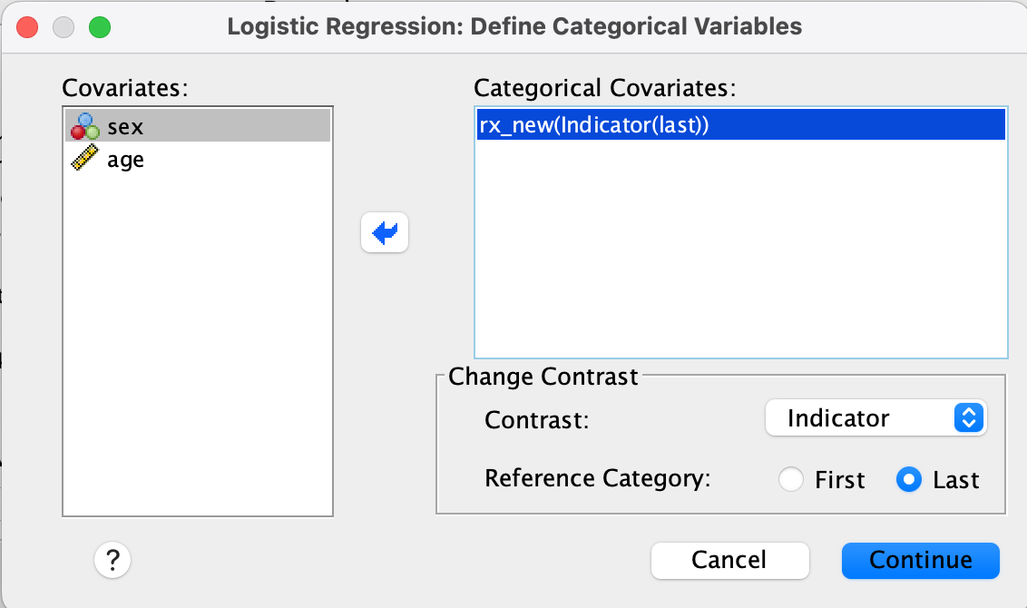
Task: Click the blue chevron arrows of Contrast dropdown
Action: tap(969, 418)
